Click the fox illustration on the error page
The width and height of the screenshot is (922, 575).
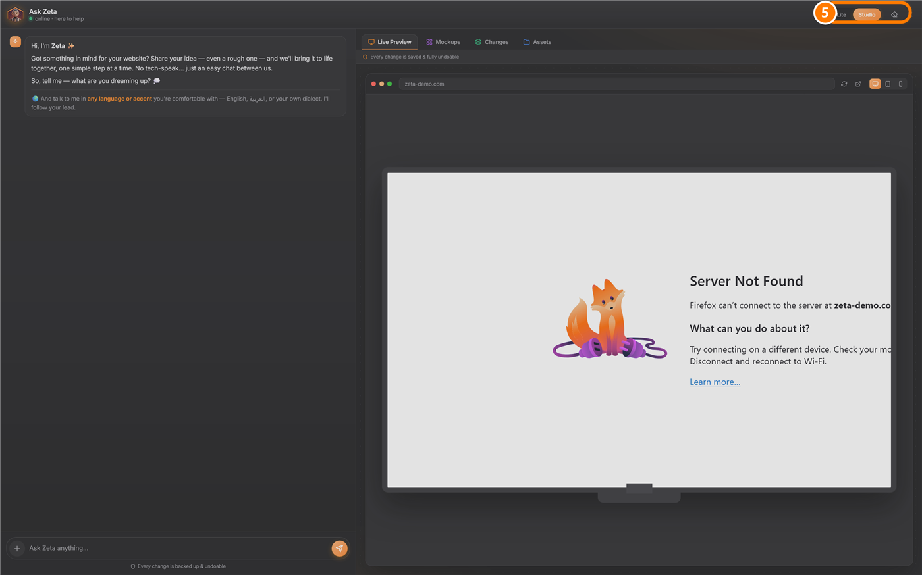tap(610, 319)
